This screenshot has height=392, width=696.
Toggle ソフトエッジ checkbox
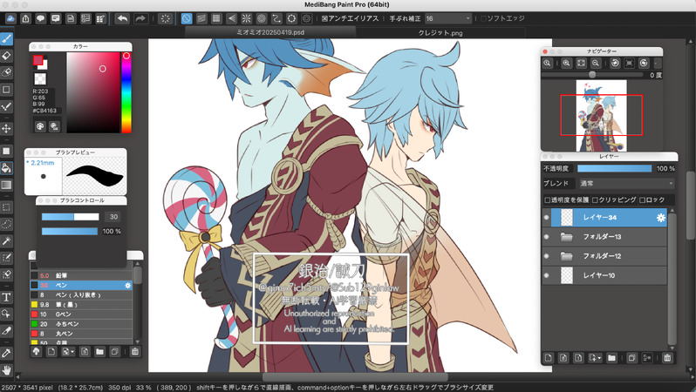click(484, 18)
